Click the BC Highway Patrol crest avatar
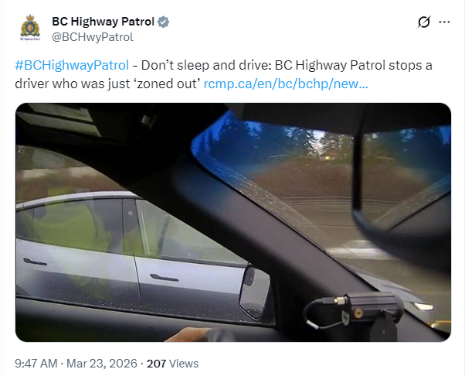The width and height of the screenshot is (465, 376). 30,27
